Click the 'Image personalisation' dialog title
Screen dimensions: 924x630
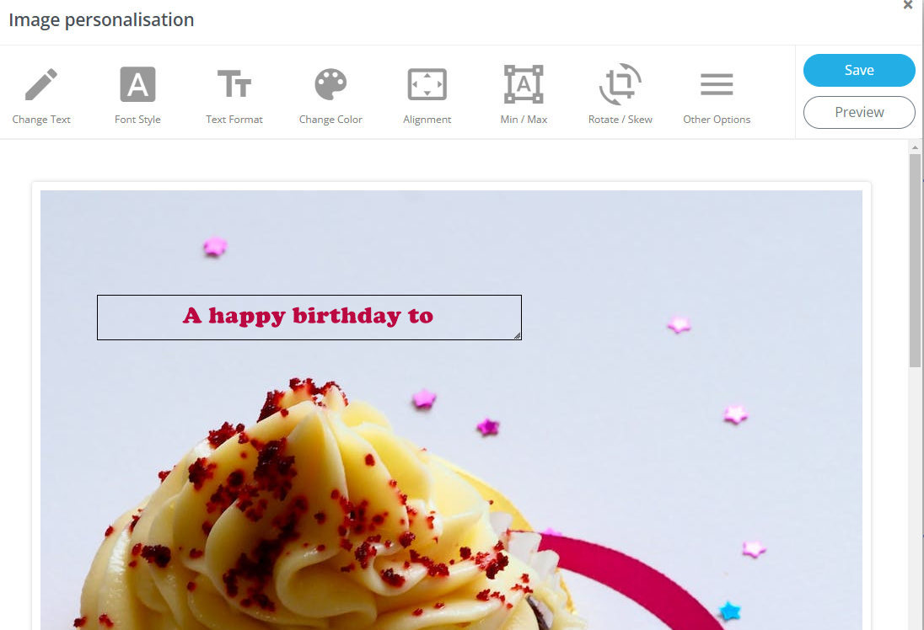point(101,20)
